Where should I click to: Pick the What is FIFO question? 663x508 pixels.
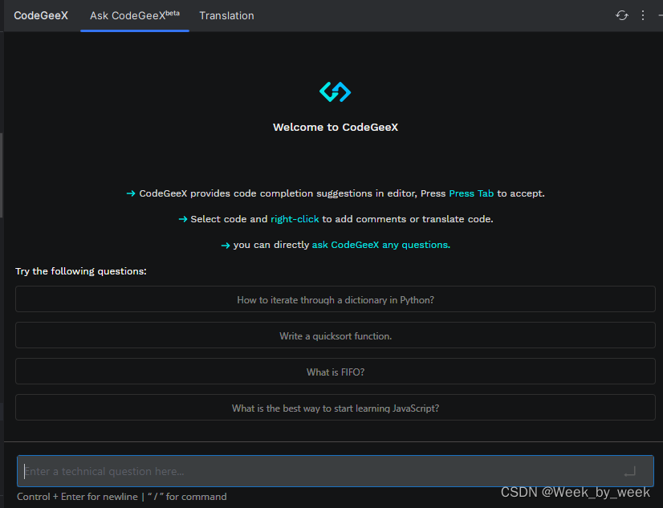[336, 372]
